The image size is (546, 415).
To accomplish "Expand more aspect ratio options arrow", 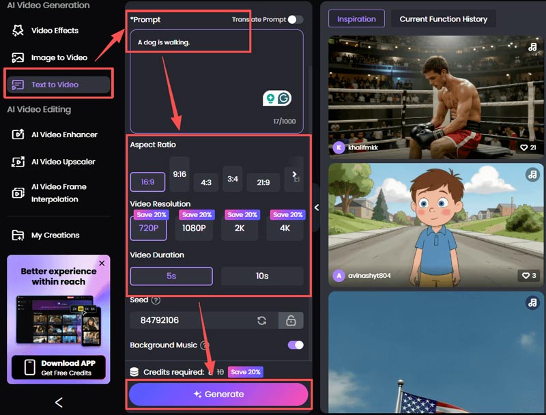I will (x=294, y=175).
